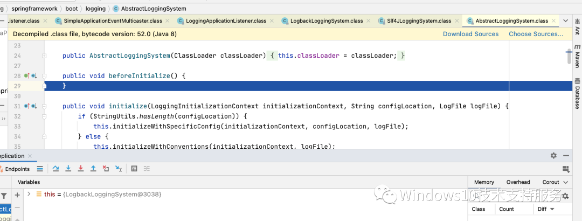
Task: Click 'springframework' in the breadcrumb
Action: pos(34,8)
